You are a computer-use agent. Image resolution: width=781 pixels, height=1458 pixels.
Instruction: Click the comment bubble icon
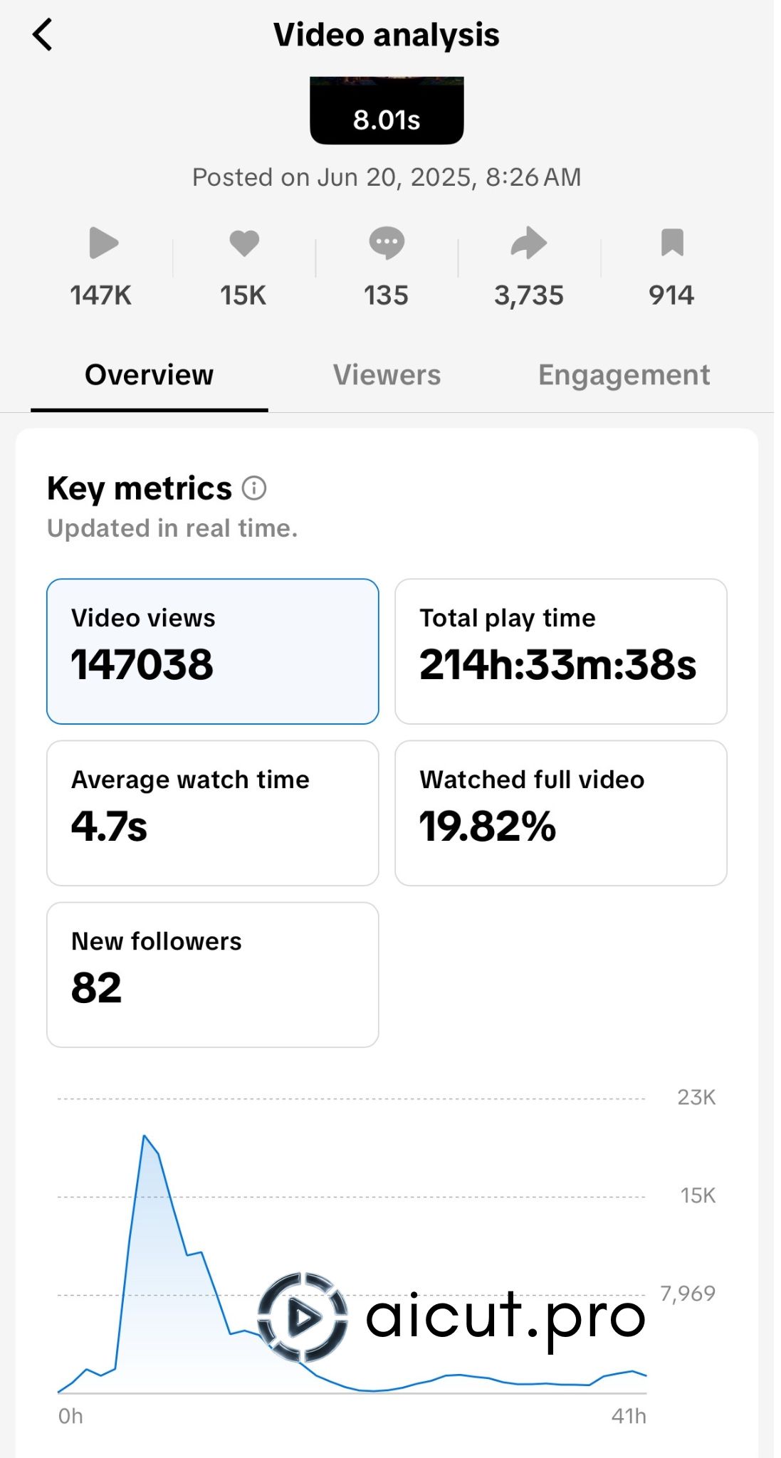pyautogui.click(x=387, y=243)
